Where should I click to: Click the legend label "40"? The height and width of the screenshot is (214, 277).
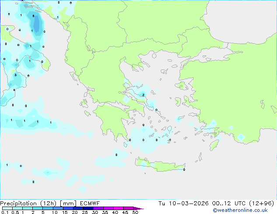[115, 212]
